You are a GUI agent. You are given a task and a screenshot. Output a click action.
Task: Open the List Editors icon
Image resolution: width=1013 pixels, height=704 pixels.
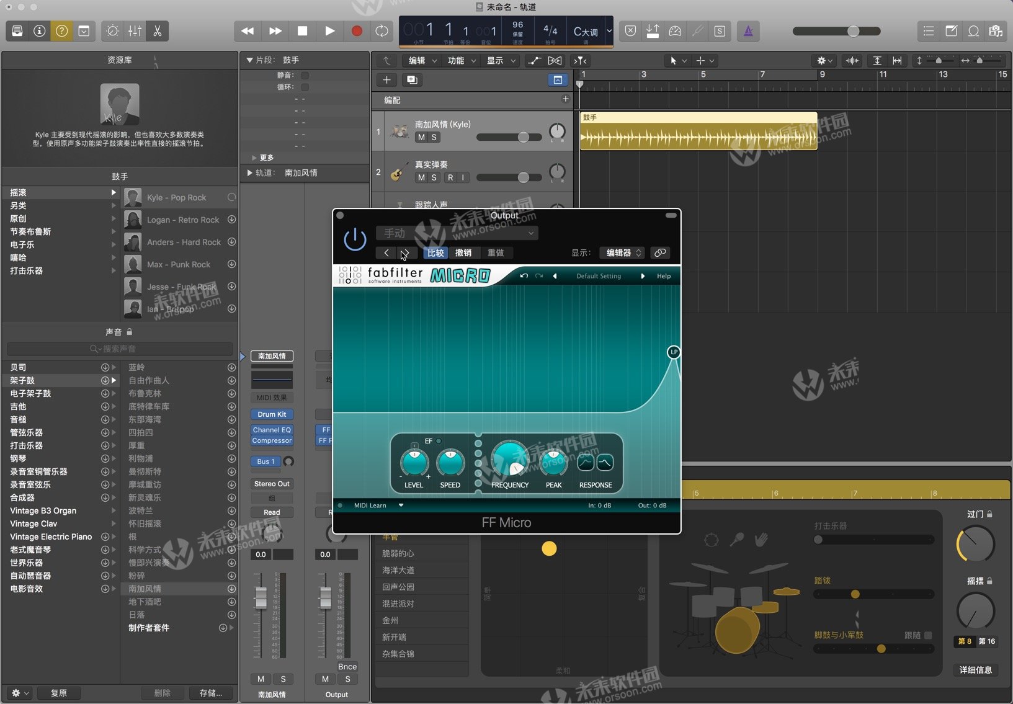pyautogui.click(x=929, y=31)
